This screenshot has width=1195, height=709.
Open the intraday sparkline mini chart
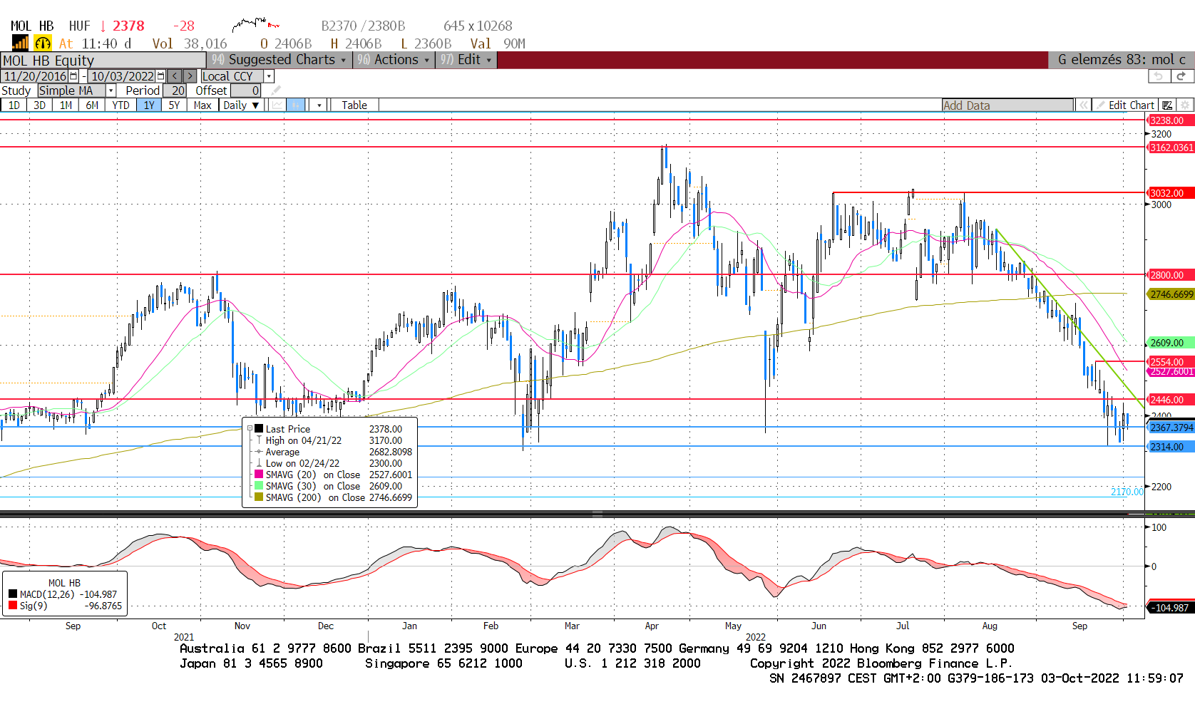coord(255,25)
